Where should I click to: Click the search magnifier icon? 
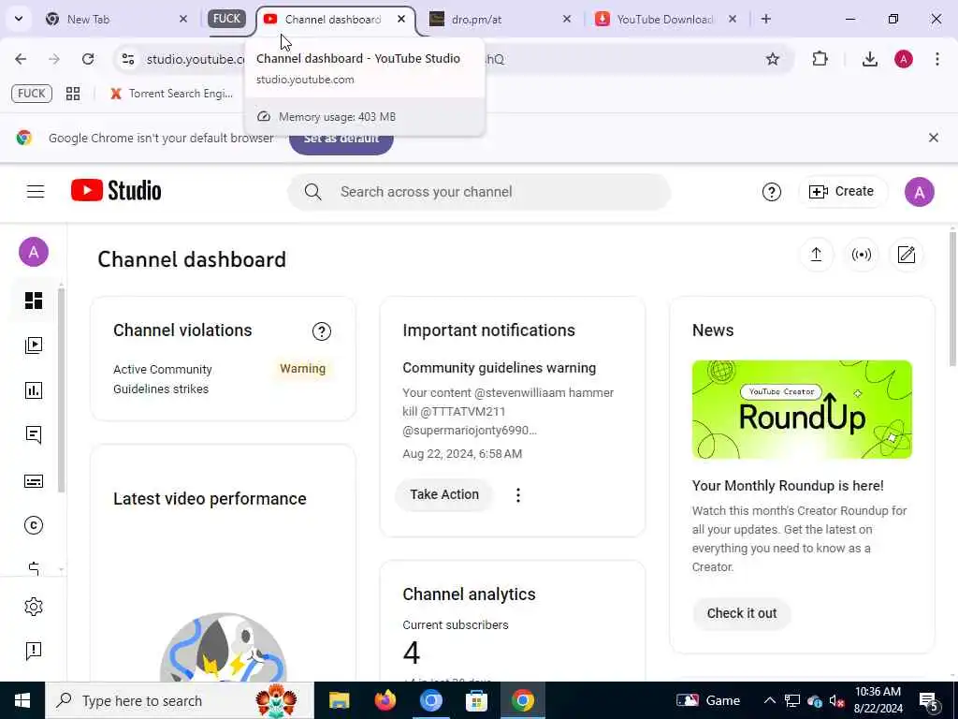[x=312, y=192]
